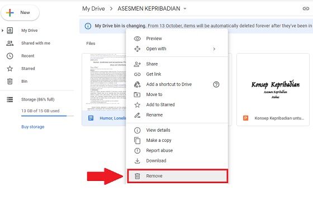Click the Storage list icon
313x215 pixels.
click(10, 99)
